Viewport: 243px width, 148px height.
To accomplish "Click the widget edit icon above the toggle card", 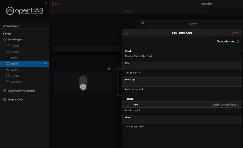I will tap(109, 68).
